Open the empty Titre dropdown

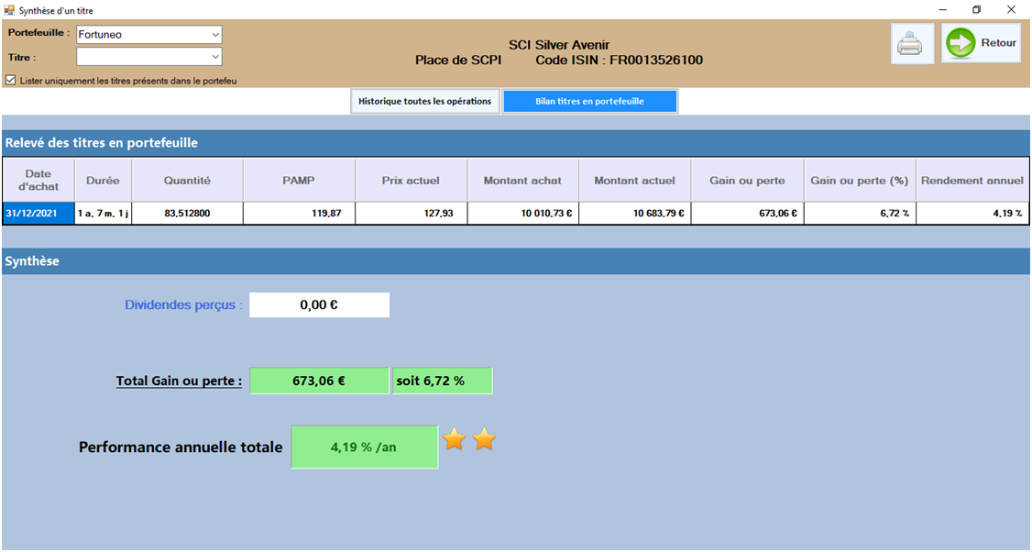149,57
